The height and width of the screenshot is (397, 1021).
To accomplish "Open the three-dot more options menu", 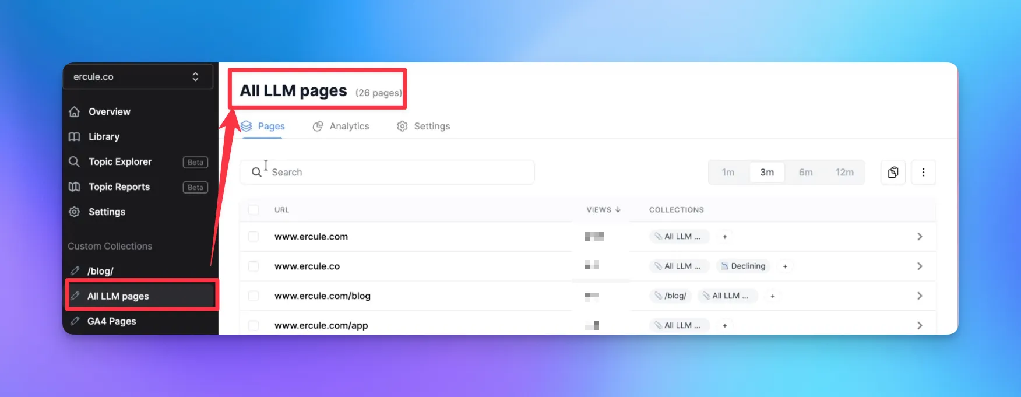I will point(923,173).
